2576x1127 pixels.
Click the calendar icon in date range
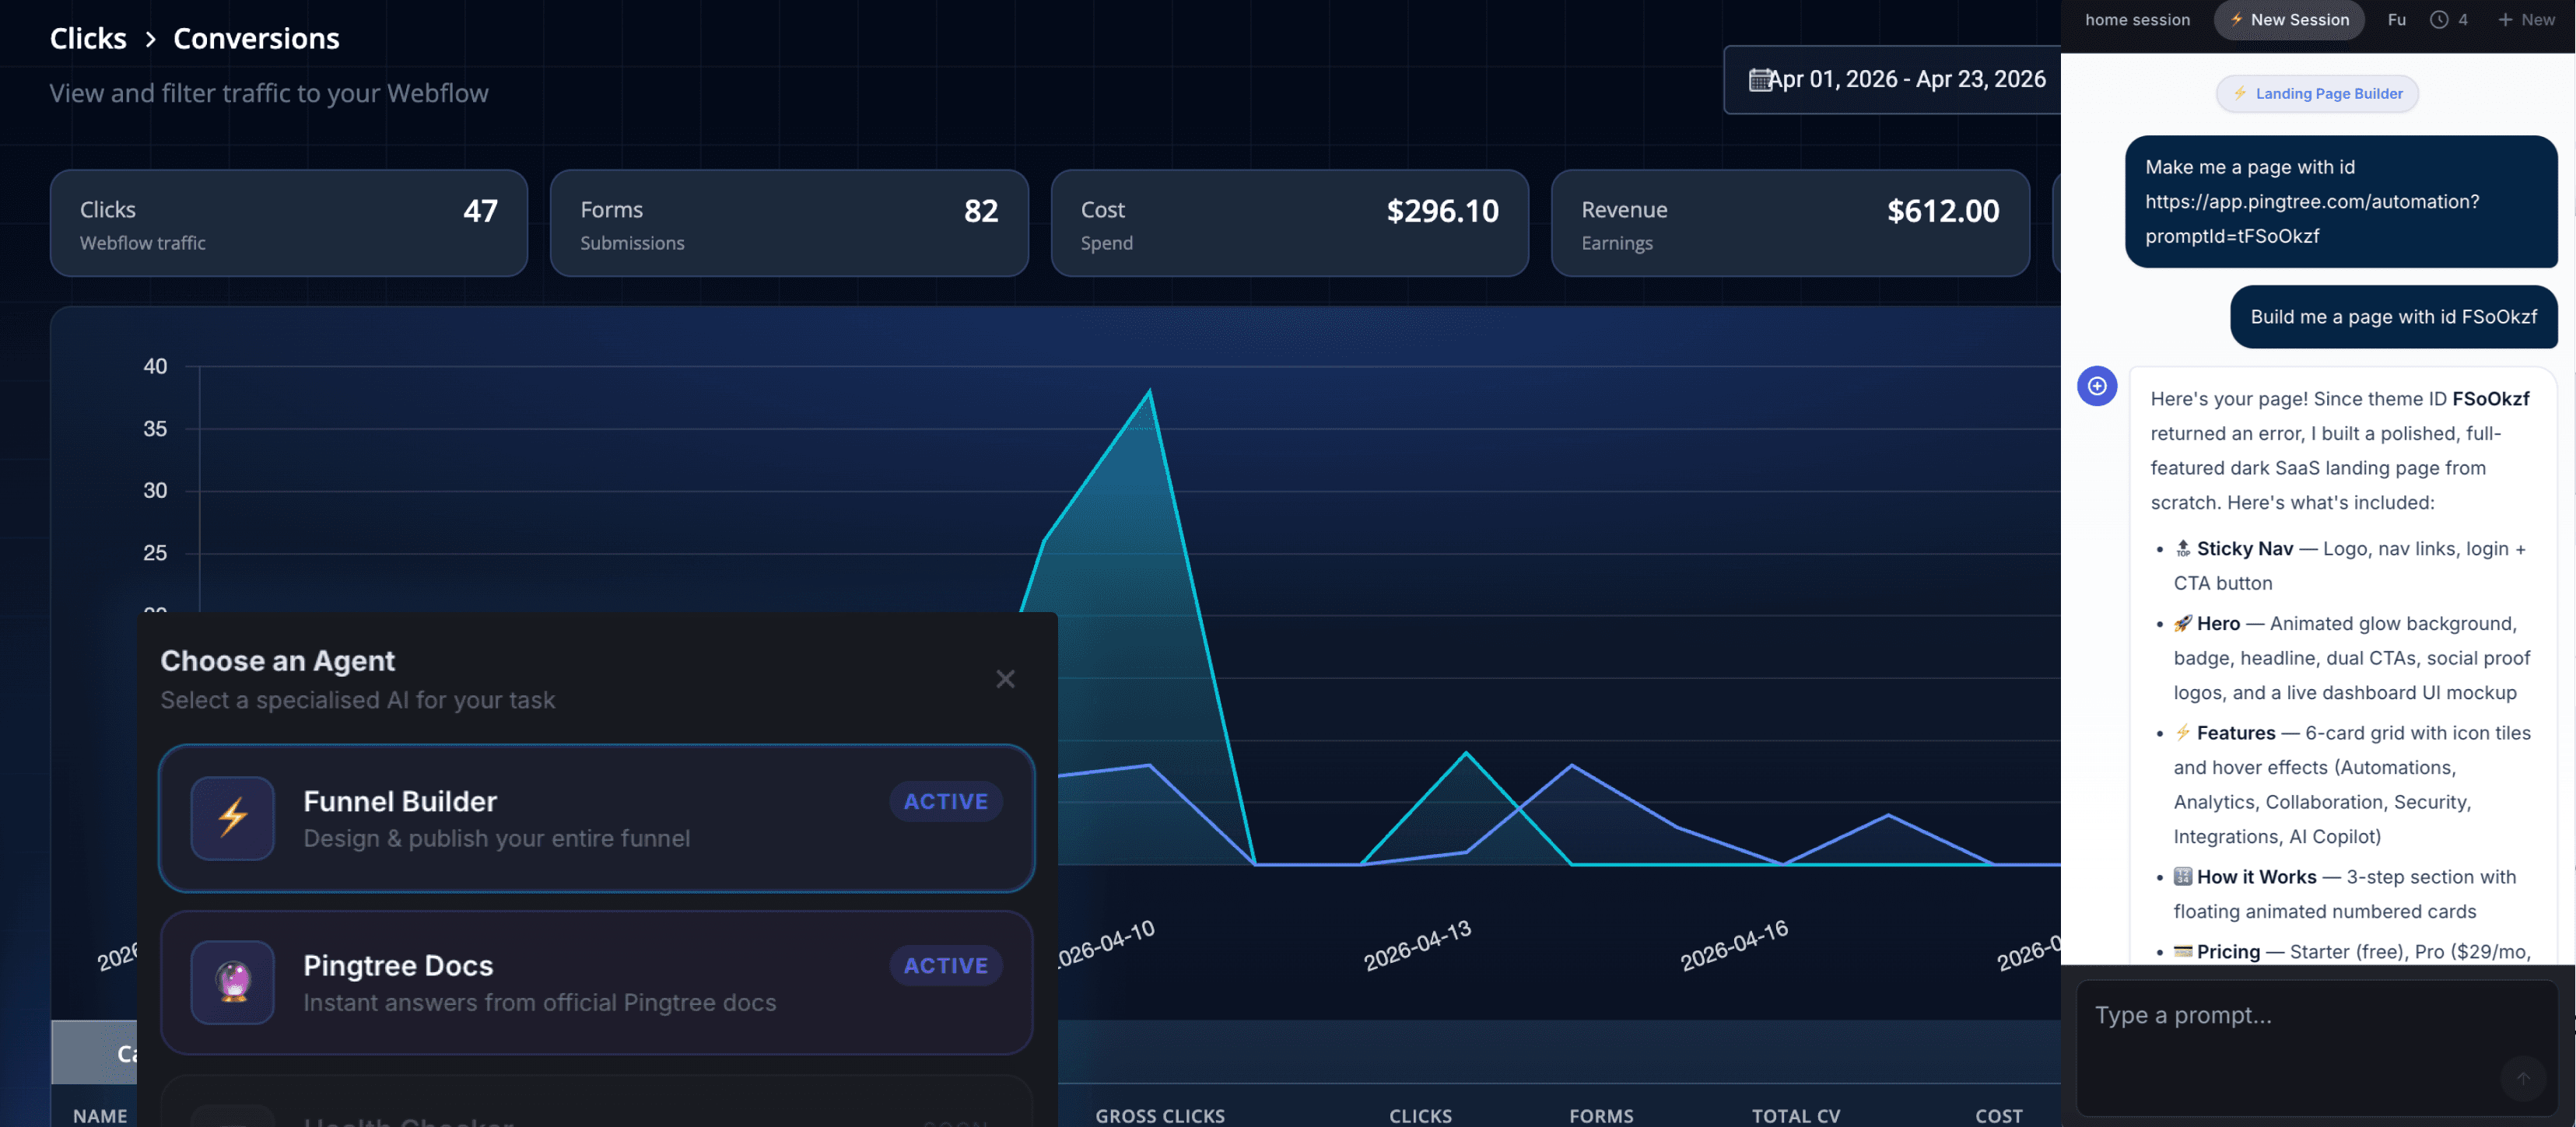tap(1759, 80)
